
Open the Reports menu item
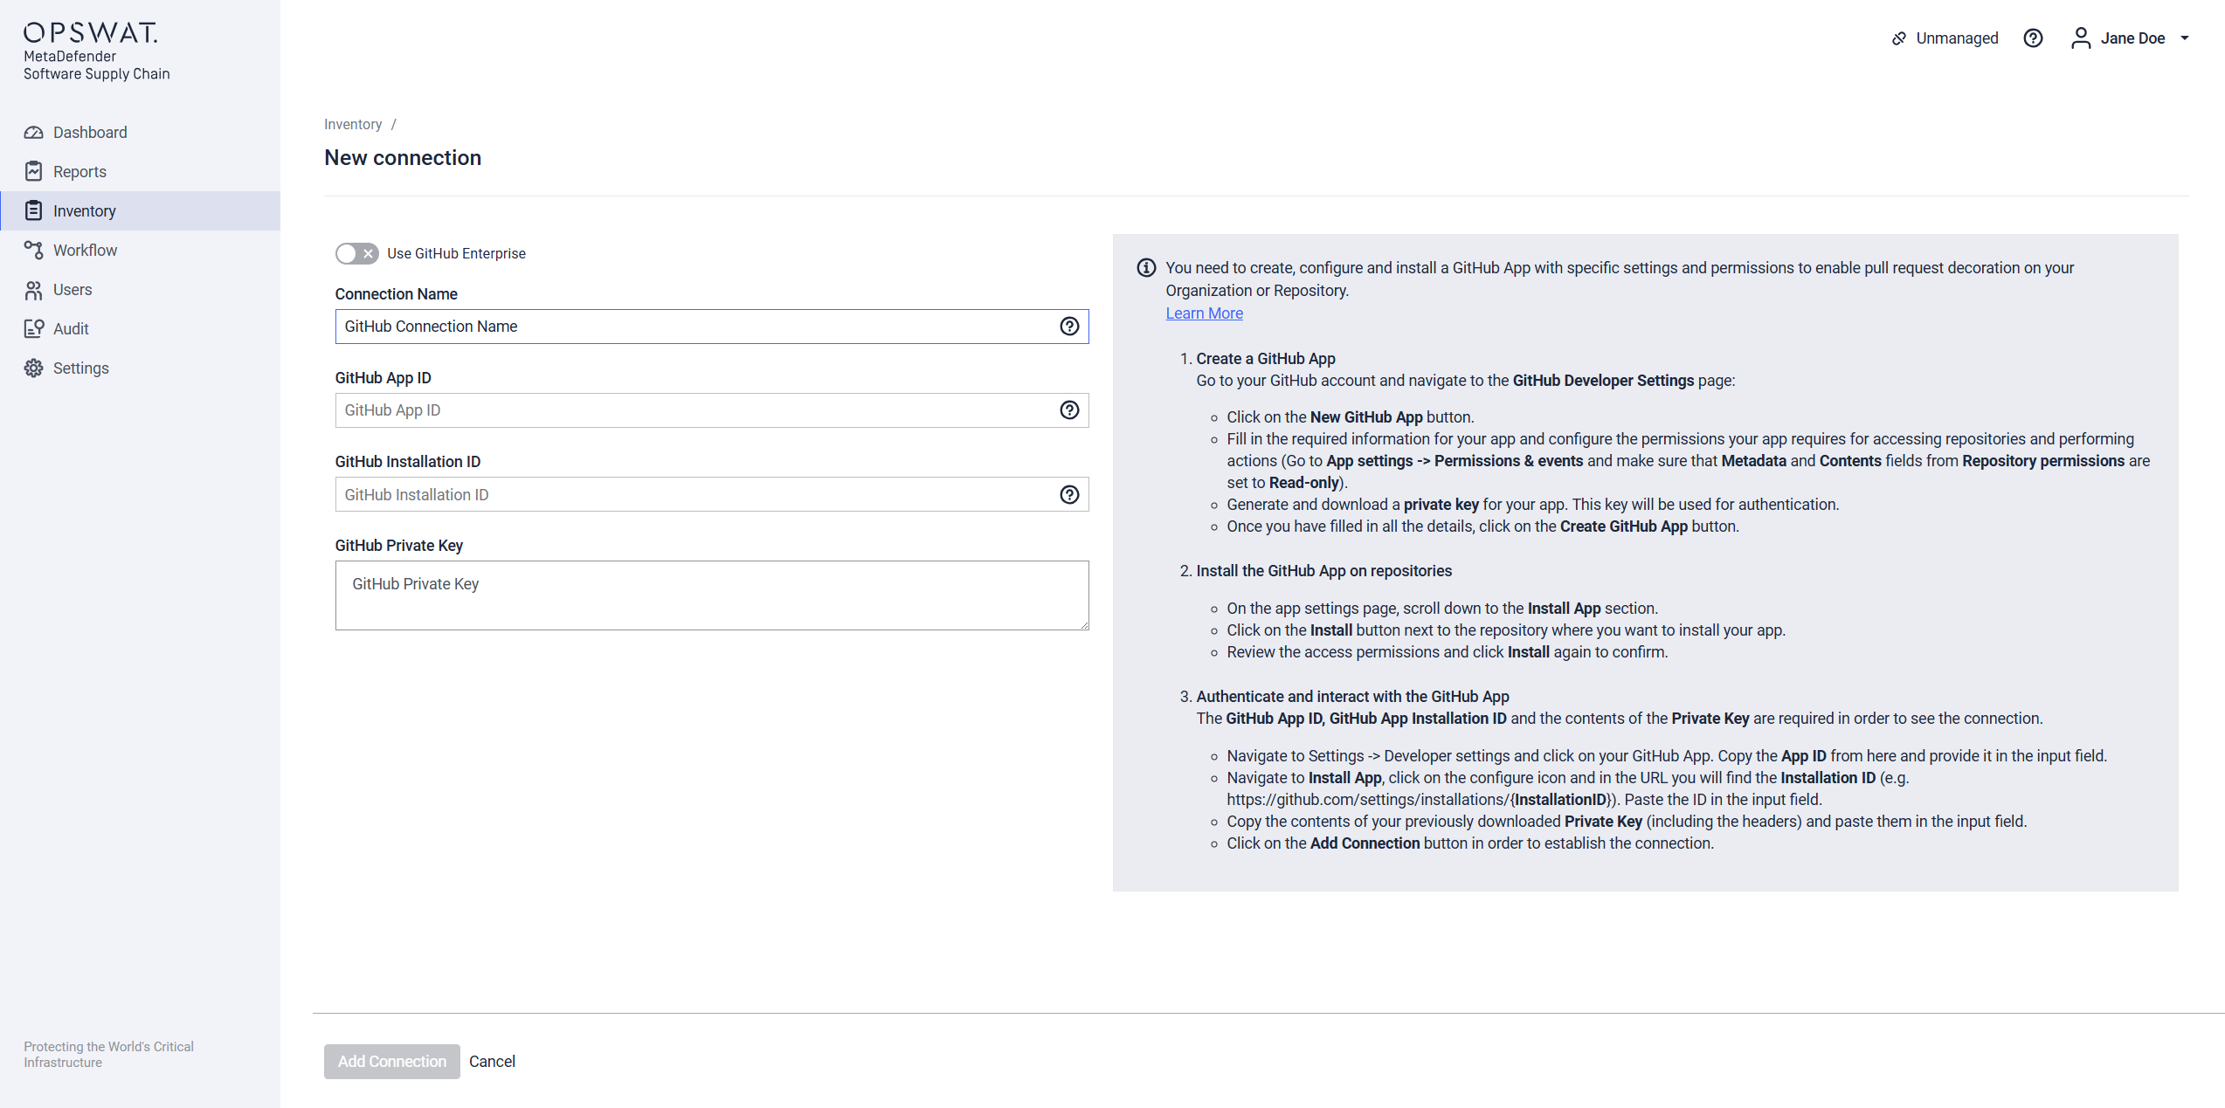point(140,172)
